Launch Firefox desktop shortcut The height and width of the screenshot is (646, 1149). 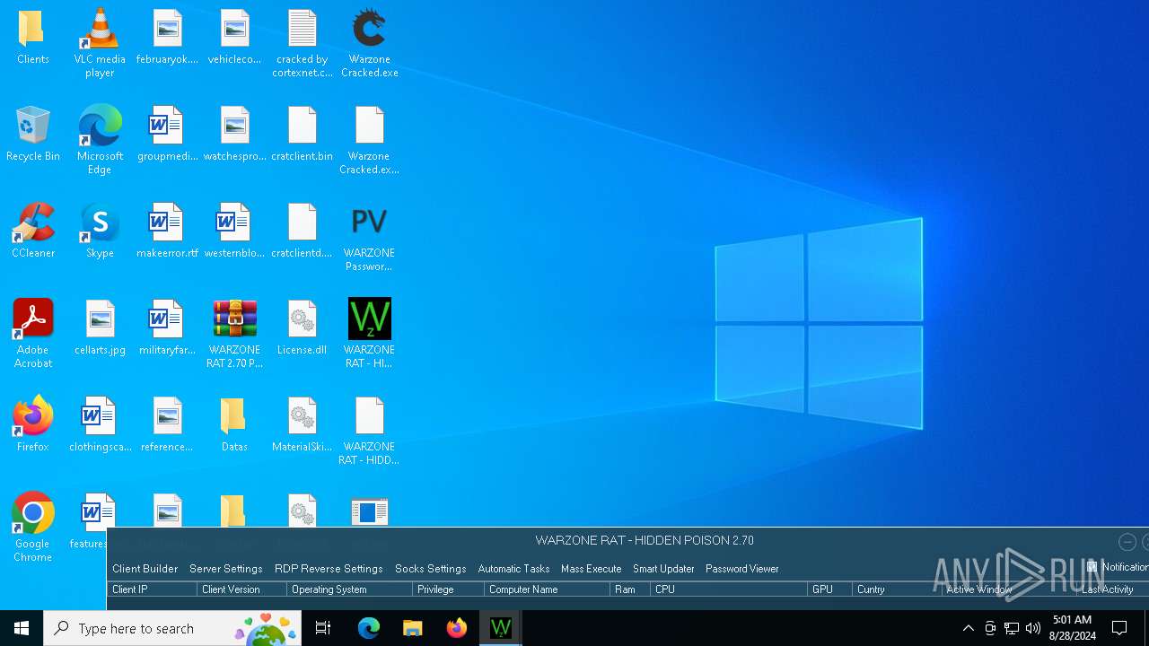(x=32, y=425)
